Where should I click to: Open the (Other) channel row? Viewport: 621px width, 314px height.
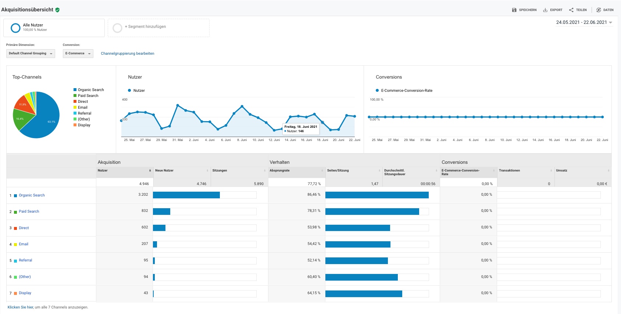[25, 277]
